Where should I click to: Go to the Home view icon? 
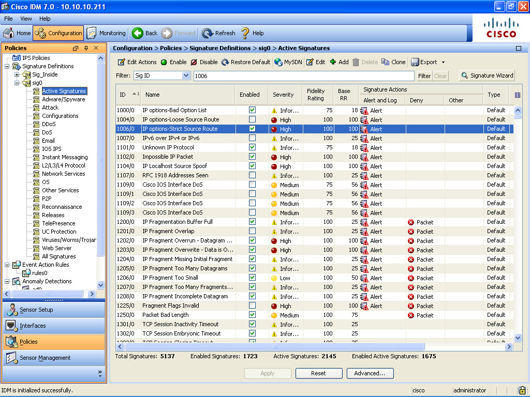coord(9,33)
